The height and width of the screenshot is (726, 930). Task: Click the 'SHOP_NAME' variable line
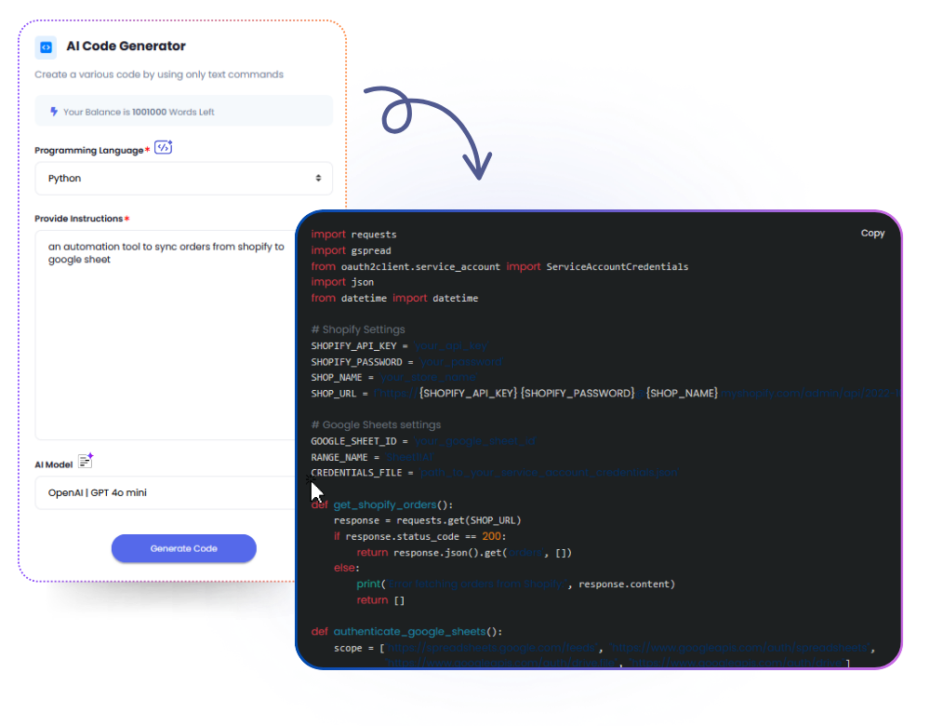[x=393, y=378]
